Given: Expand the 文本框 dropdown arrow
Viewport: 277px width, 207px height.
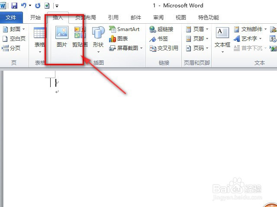Looking at the screenshot, I should pos(222,52).
